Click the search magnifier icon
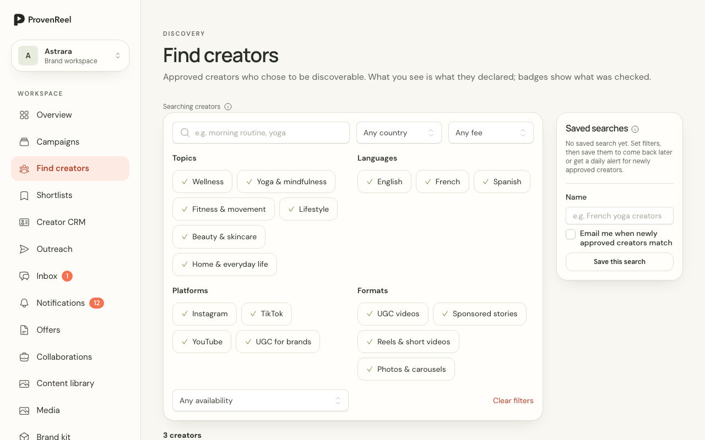The width and height of the screenshot is (705, 440). pos(185,133)
